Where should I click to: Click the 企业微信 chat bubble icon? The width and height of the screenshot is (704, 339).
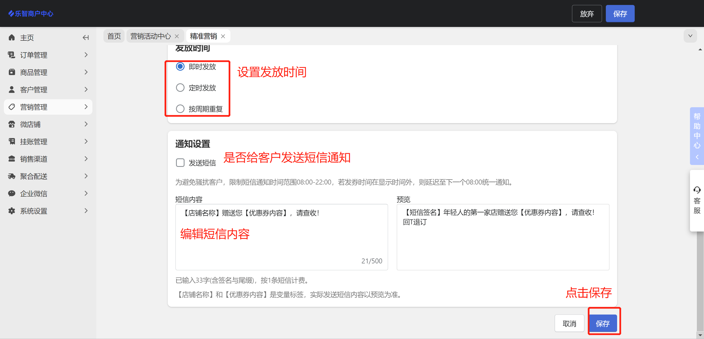point(12,194)
